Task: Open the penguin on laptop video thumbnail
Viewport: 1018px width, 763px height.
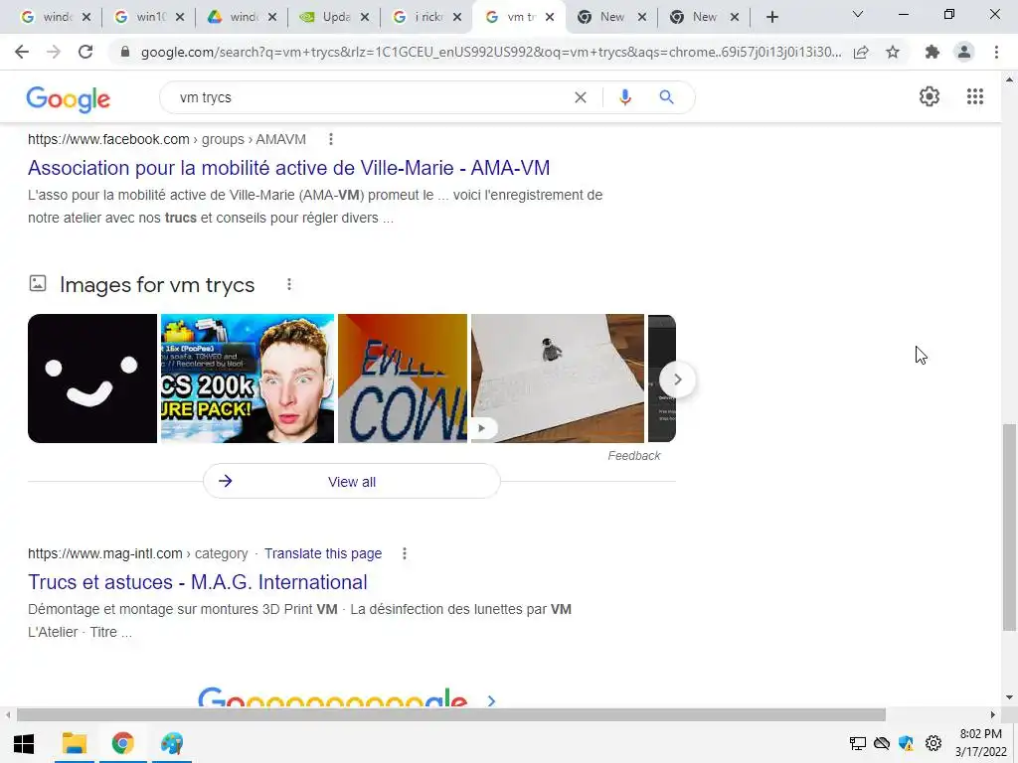Action: point(558,379)
